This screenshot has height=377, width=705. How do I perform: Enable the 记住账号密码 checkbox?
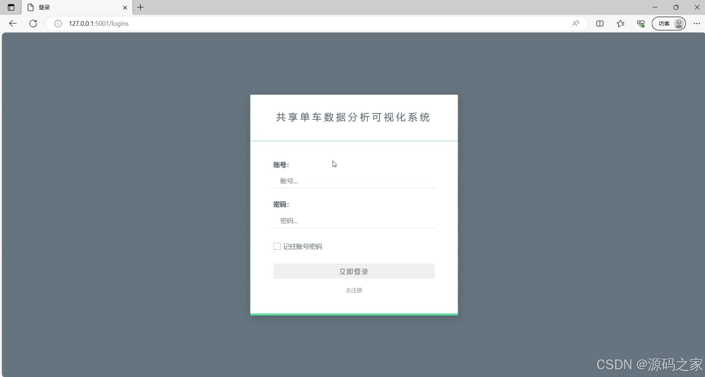tap(277, 246)
